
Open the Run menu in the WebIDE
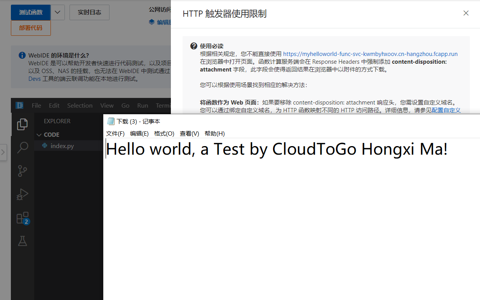click(142, 105)
